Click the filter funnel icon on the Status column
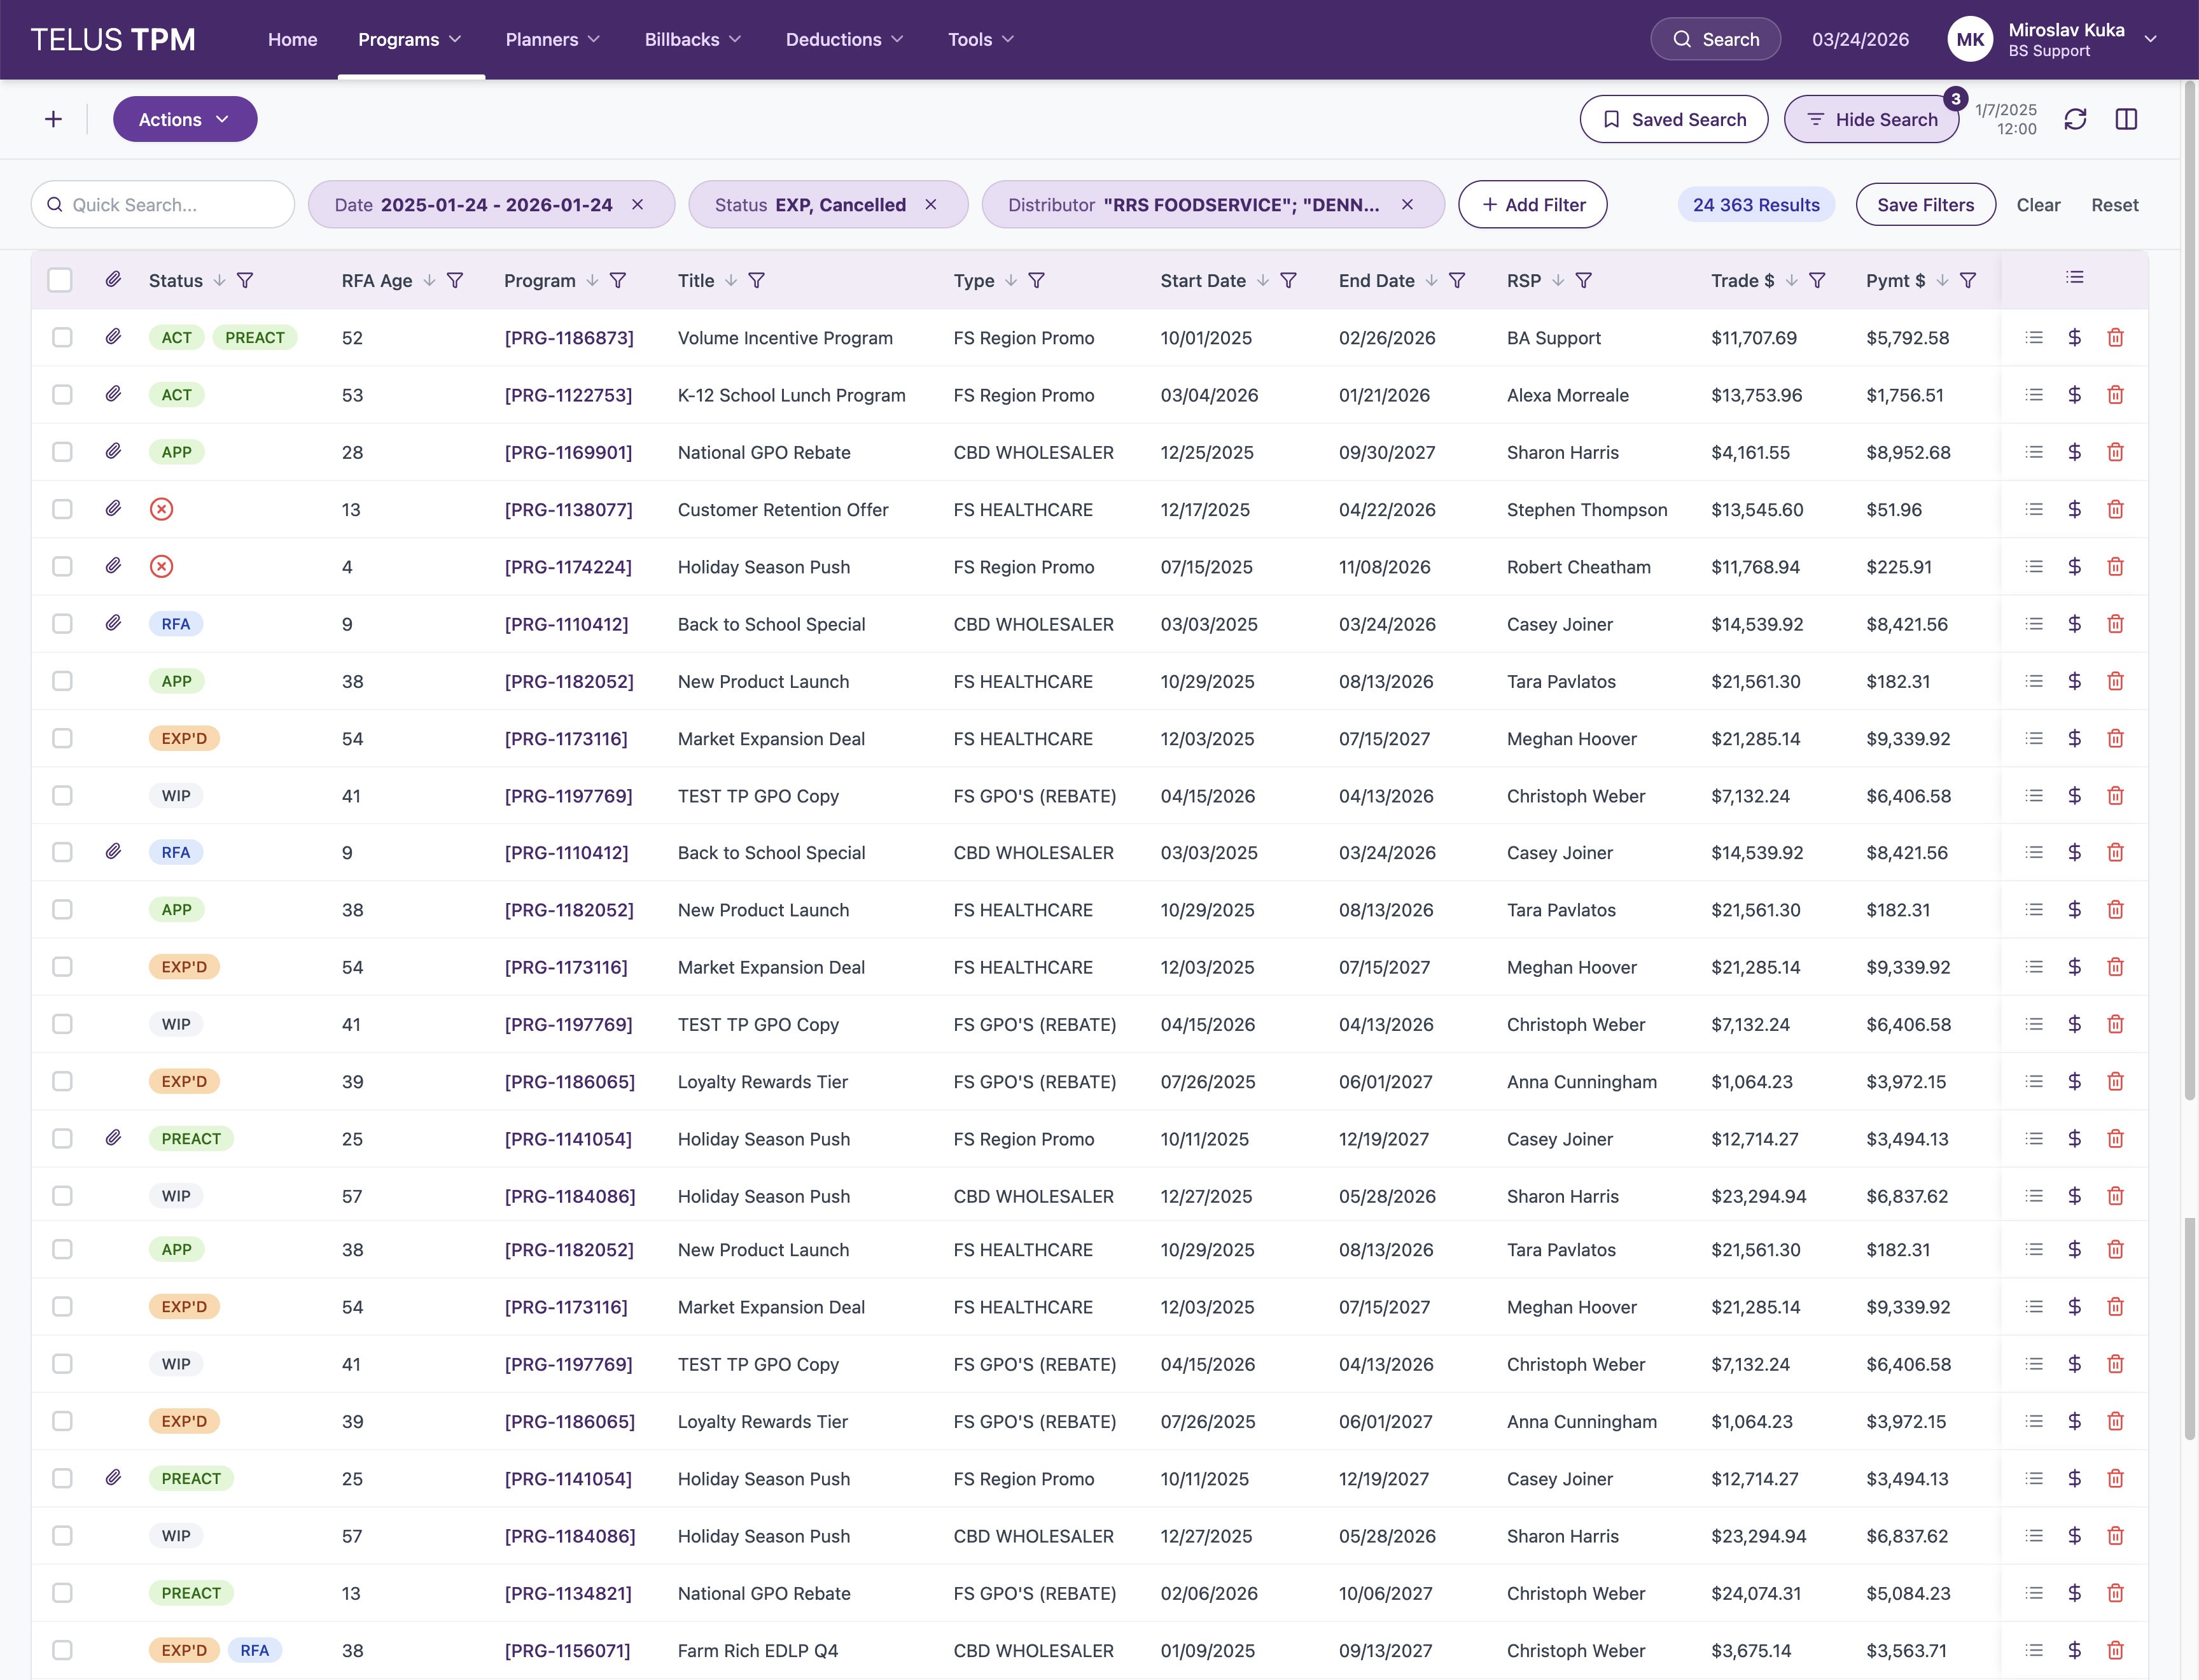The width and height of the screenshot is (2199, 1680). pyautogui.click(x=245, y=281)
